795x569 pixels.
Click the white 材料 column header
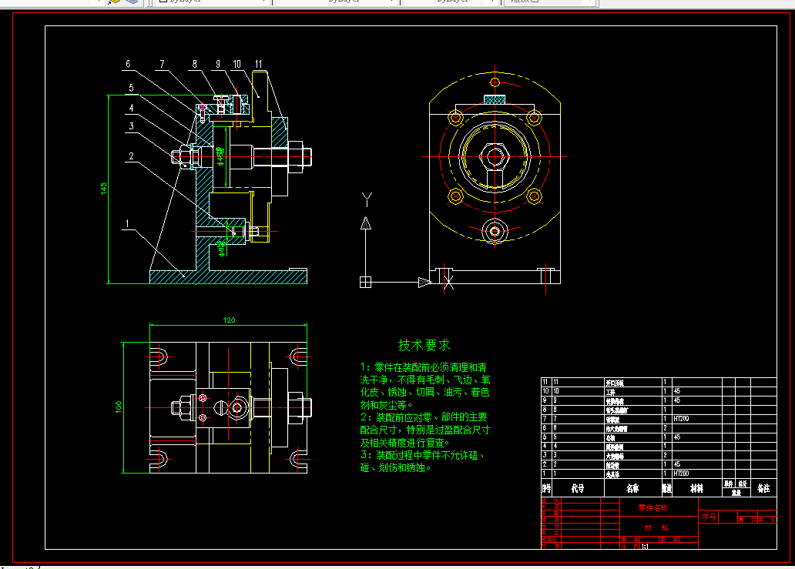tap(696, 488)
